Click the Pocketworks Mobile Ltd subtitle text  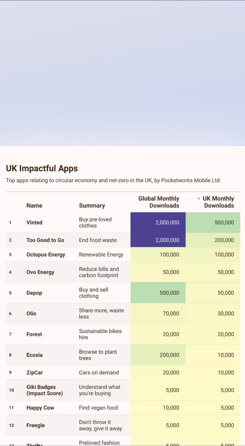coord(112,180)
